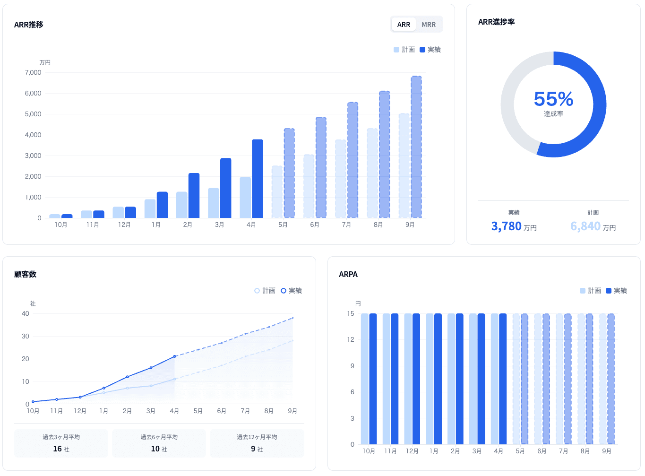This screenshot has height=476, width=645.
Task: Click the 3月 actual bar in ARR推移
Action: 226,188
